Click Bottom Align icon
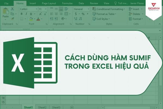The height and width of the screenshot is (109, 163). tap(61, 9)
